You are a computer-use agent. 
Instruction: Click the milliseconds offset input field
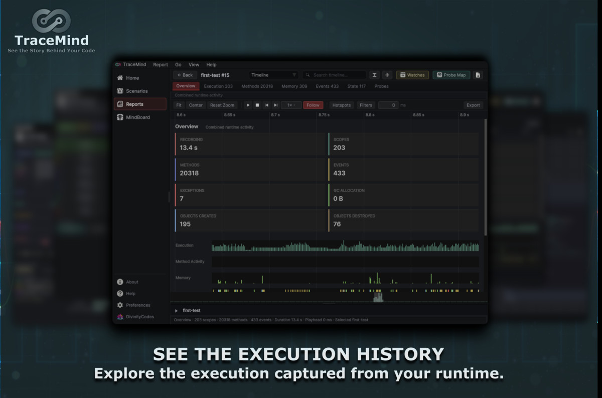point(388,105)
